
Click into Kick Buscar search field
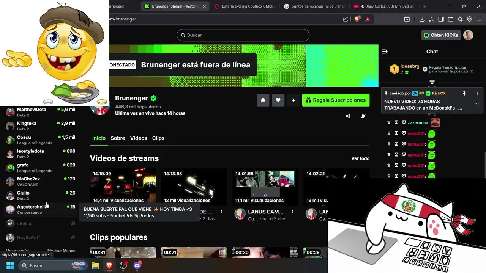coord(243,35)
